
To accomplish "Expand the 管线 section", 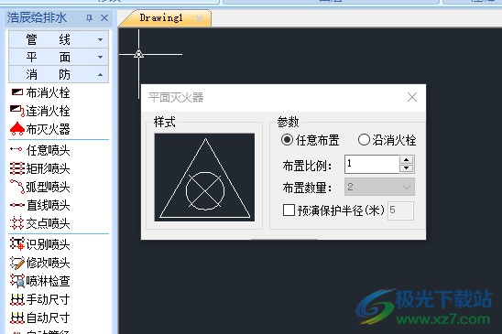I will click(x=59, y=39).
